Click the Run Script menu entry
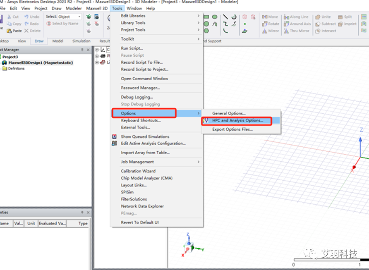 (x=132, y=48)
